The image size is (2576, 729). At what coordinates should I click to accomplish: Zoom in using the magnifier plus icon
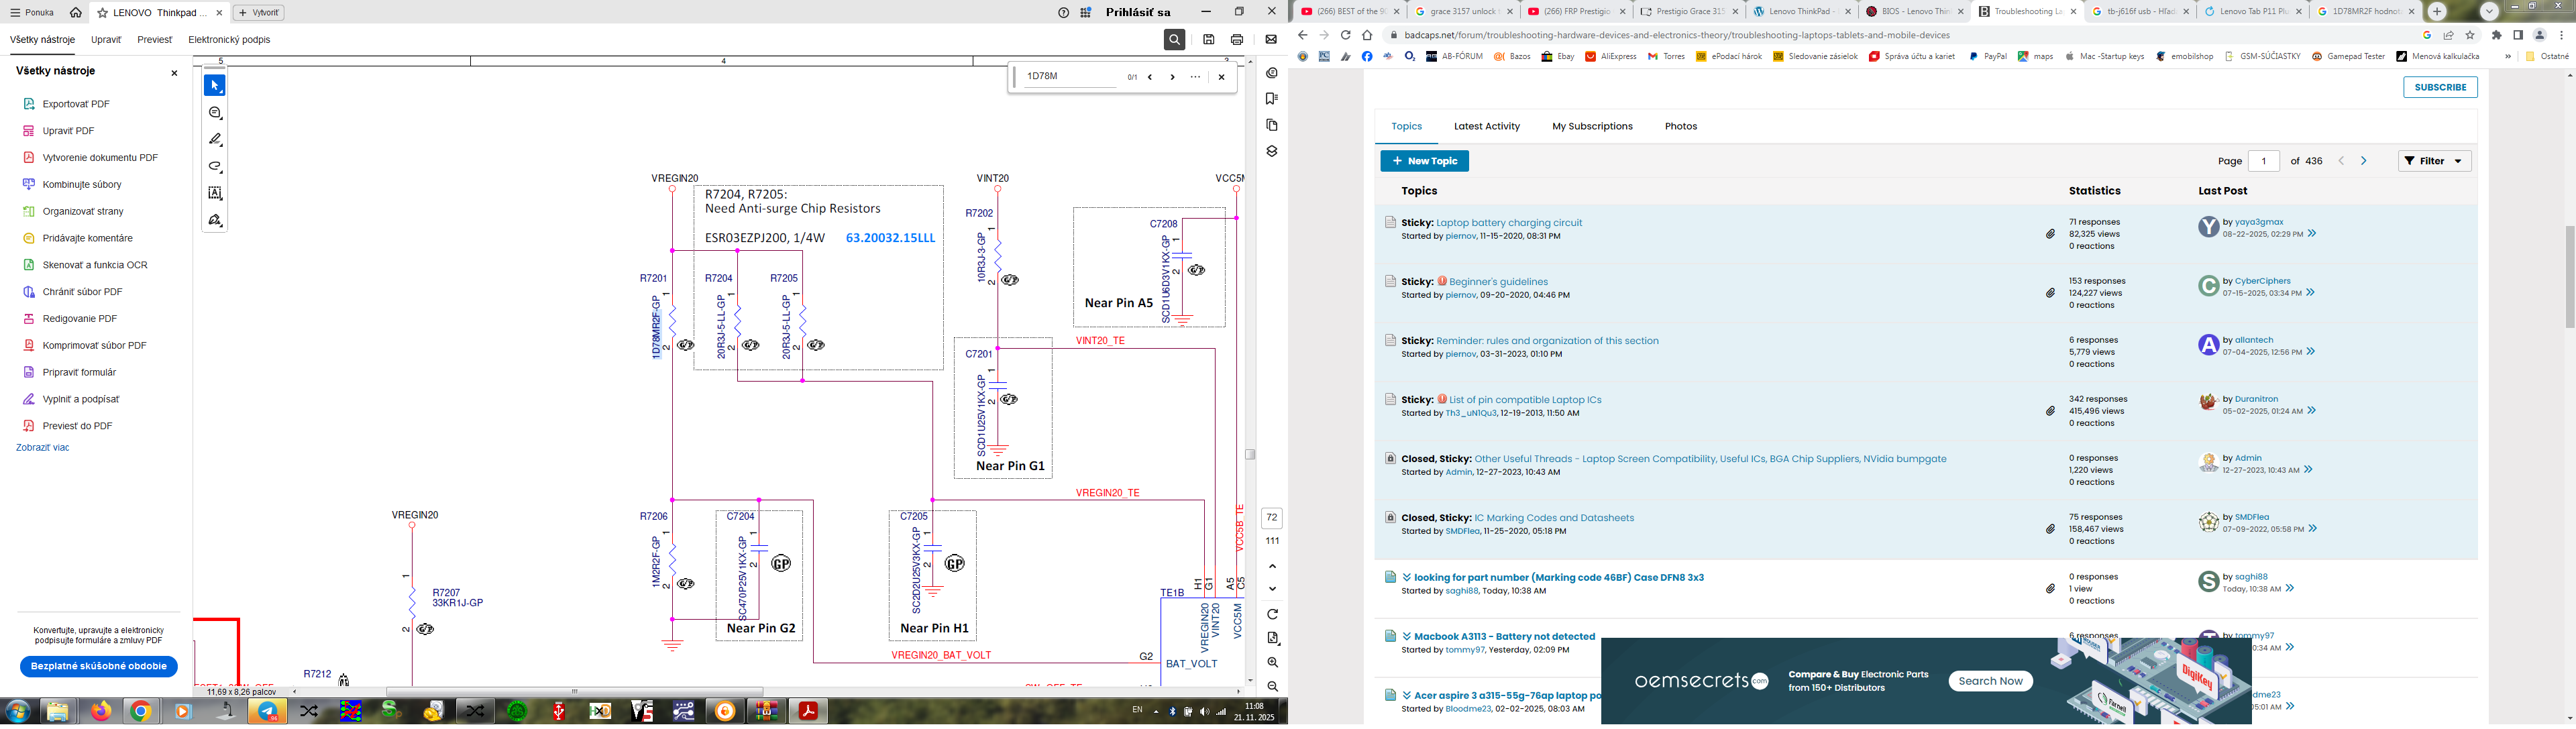[1272, 662]
